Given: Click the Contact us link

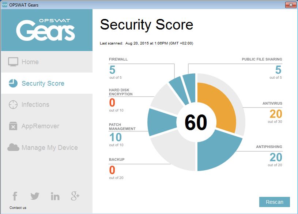Looking at the screenshot, I should point(18,208).
